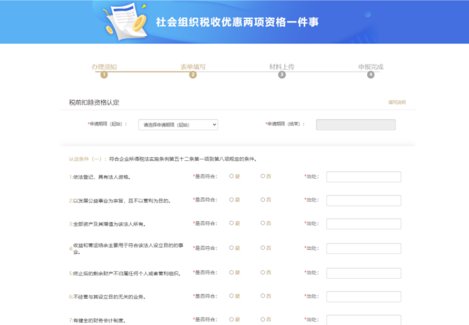Click the 出处 field for condition 1
Viewport: 469px width, 325px height.
pos(363,177)
